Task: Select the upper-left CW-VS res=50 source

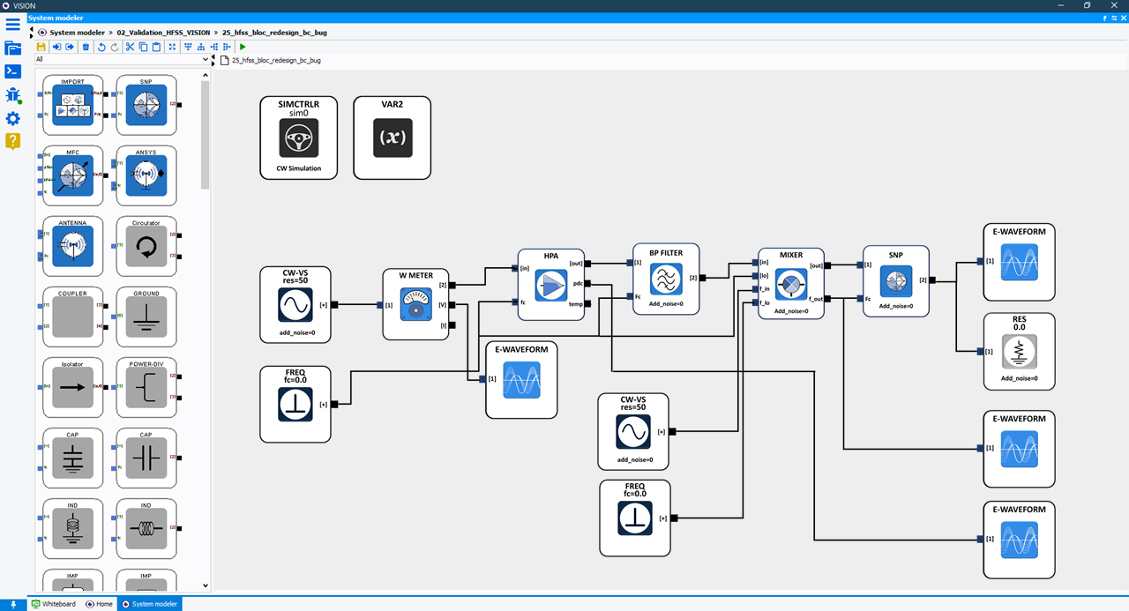Action: 295,304
